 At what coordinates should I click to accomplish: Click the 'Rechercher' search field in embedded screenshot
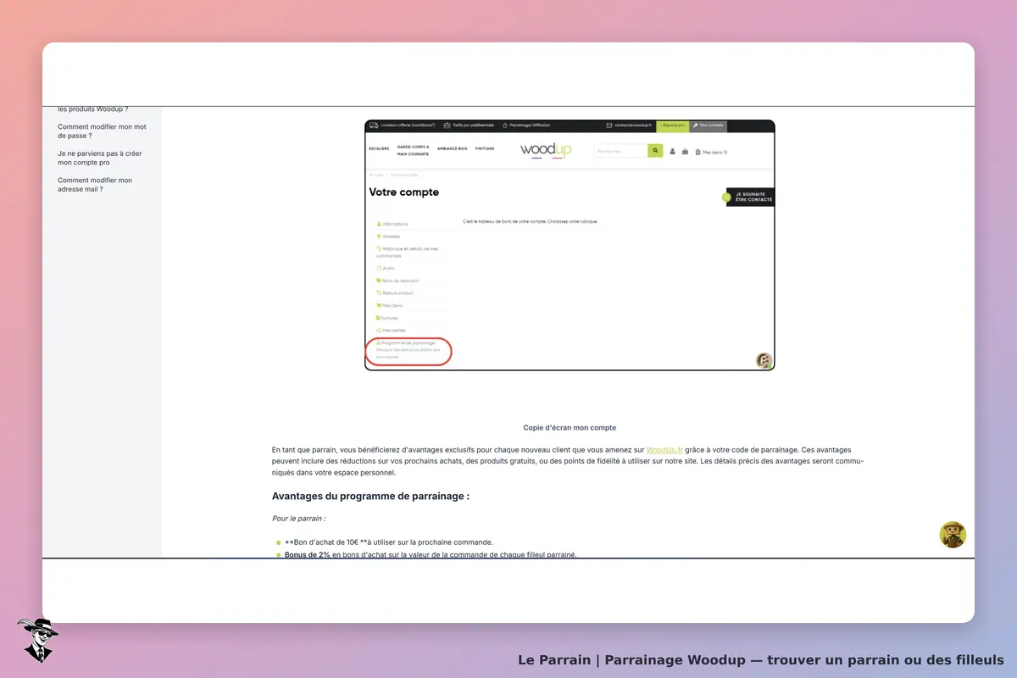(x=621, y=151)
